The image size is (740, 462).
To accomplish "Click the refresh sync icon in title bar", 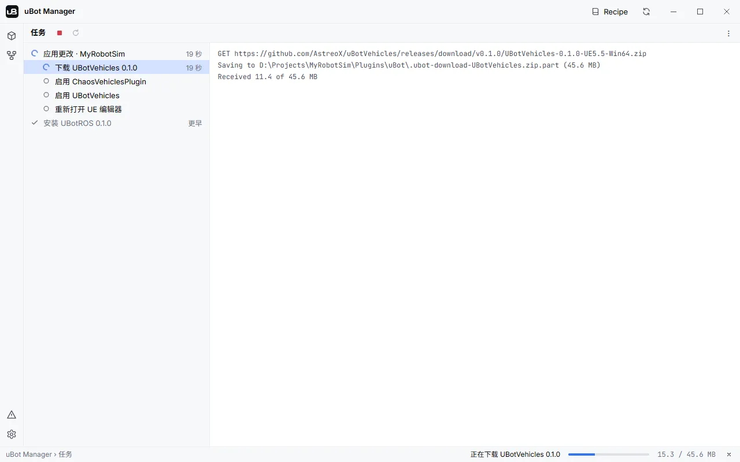I will pyautogui.click(x=646, y=12).
